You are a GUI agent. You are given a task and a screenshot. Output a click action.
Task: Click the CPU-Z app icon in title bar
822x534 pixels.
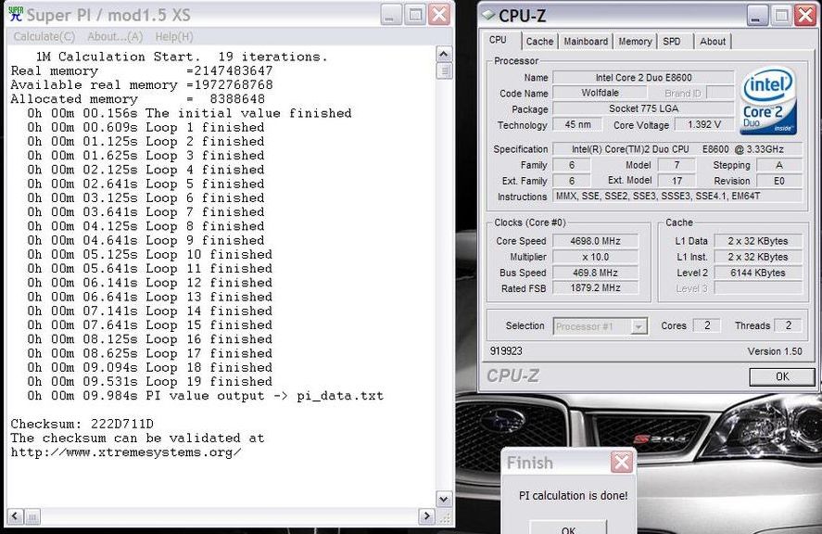pyautogui.click(x=488, y=14)
